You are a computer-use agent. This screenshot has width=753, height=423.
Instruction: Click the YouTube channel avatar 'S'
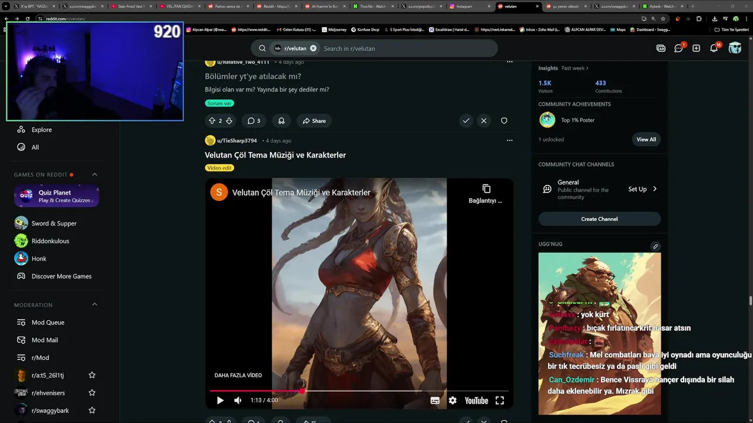tap(219, 192)
